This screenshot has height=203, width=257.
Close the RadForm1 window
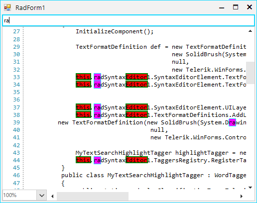[x=250, y=7]
